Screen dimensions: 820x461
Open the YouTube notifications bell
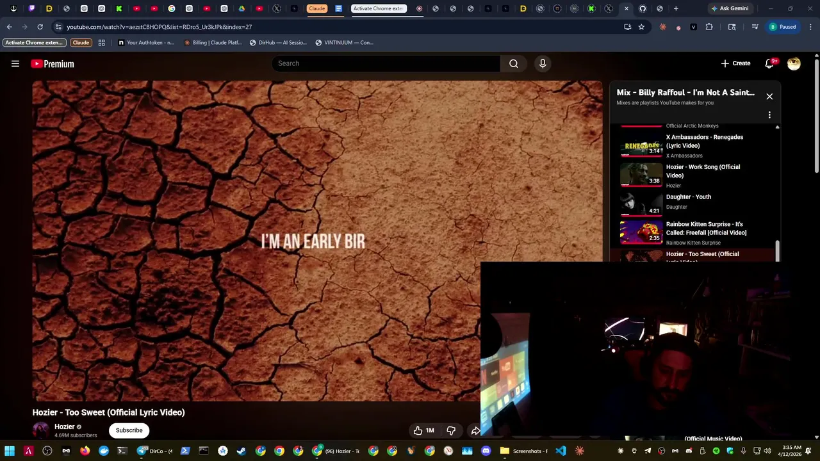point(769,63)
